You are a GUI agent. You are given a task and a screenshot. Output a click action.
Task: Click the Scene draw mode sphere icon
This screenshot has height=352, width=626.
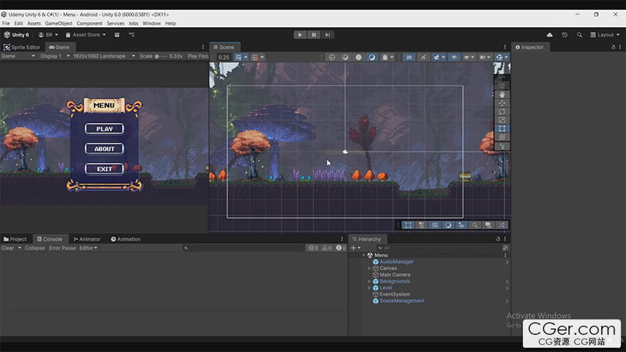[359, 57]
